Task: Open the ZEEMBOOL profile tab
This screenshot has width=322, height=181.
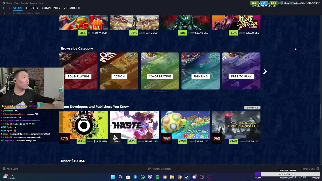Action: point(72,8)
